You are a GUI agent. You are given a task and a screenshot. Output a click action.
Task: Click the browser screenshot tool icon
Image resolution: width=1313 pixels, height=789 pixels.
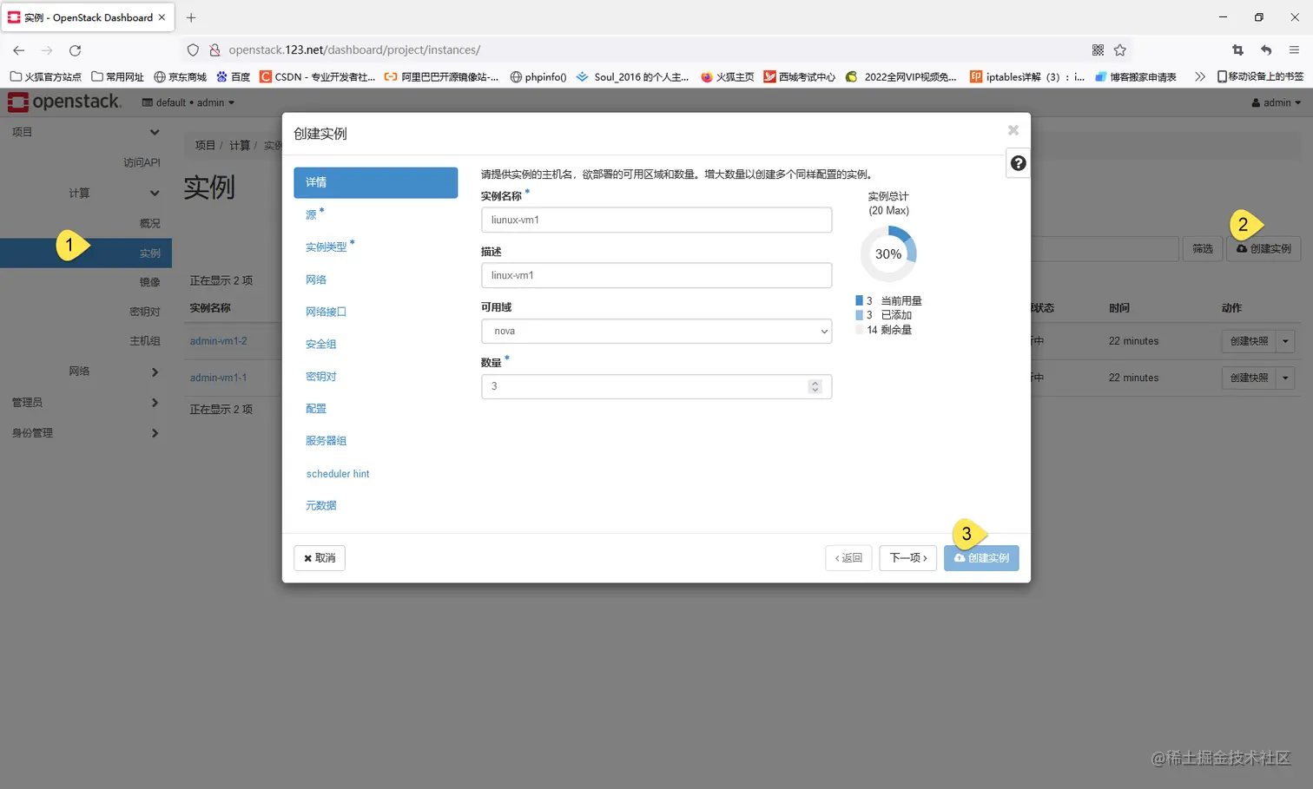(1237, 49)
